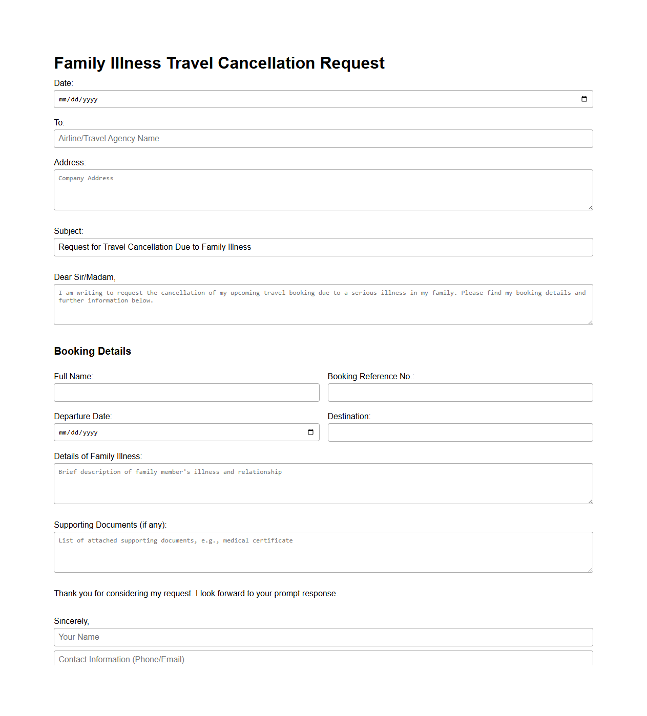Select the Subject line text
The height and width of the screenshot is (716, 647).
tap(323, 247)
